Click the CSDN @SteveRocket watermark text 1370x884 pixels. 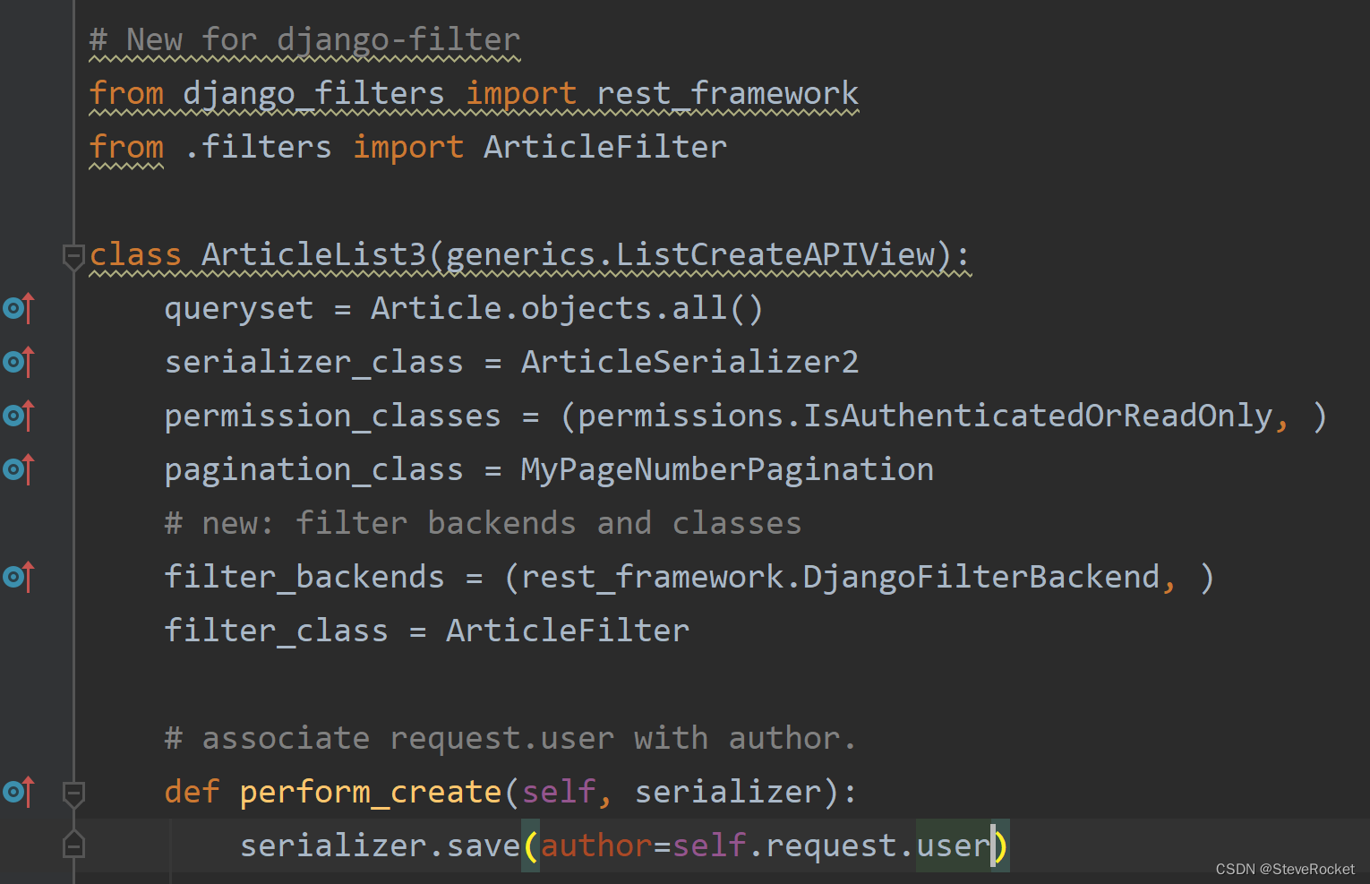point(1284,869)
